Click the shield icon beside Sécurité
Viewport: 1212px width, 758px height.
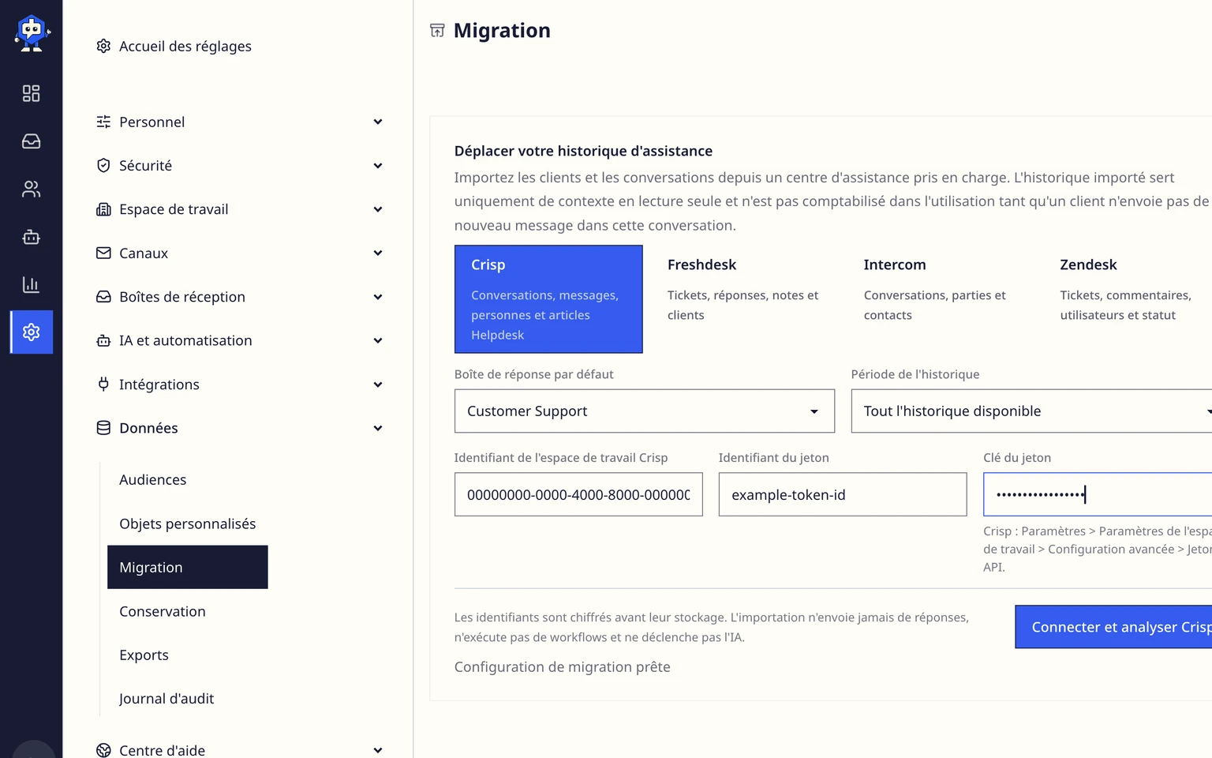103,165
